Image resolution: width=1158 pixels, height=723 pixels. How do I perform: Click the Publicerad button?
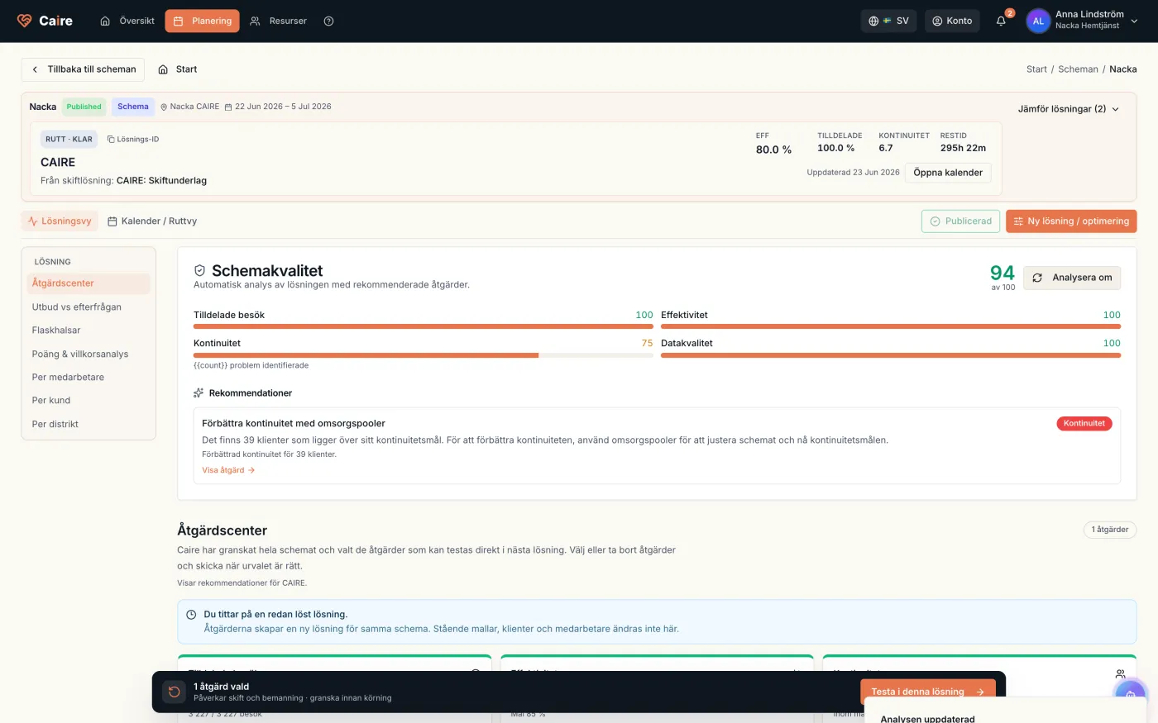point(961,221)
